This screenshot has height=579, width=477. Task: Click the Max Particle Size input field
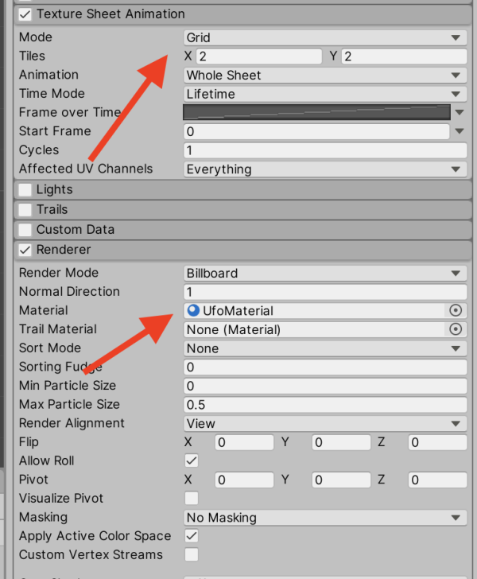(x=324, y=405)
